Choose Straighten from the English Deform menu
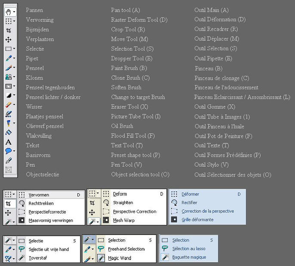Viewport: 295px width, 266px height. coord(123,202)
